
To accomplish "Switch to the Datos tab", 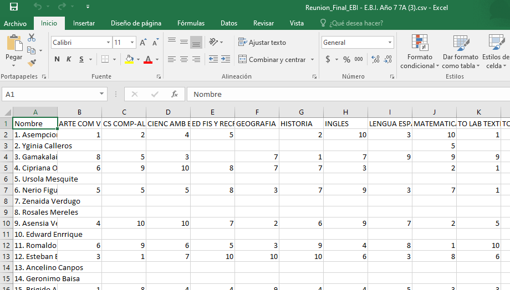I will 229,23.
